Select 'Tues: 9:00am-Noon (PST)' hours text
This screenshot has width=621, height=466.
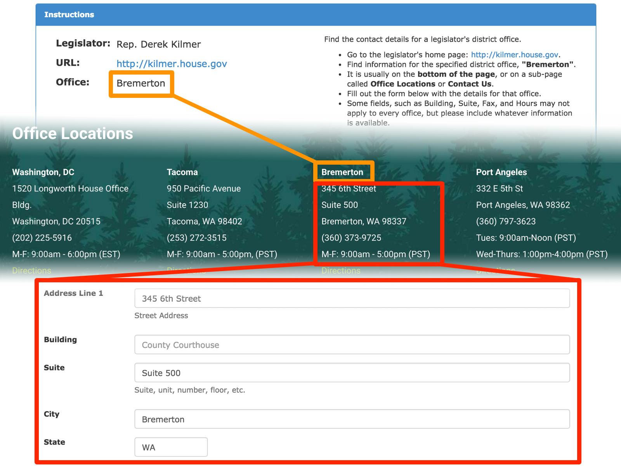[526, 238]
